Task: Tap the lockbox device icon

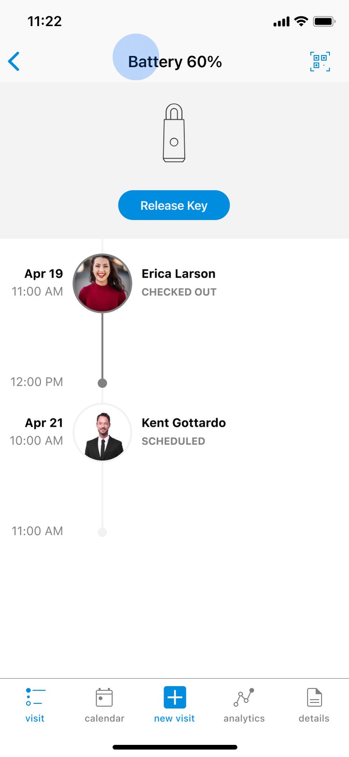Action: [174, 133]
